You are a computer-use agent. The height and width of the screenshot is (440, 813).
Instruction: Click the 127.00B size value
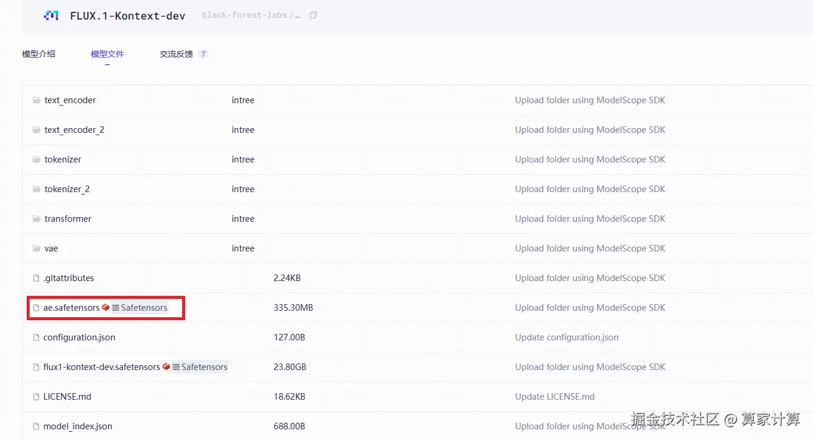pos(290,337)
